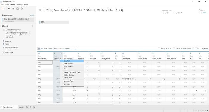
Task: Choose Remove Pivot in the context menu
Action: click(72, 81)
